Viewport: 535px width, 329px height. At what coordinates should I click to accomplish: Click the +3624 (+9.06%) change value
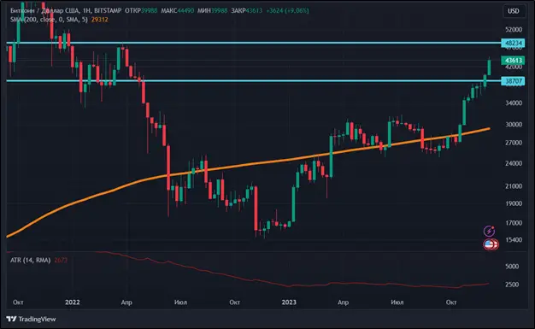[x=287, y=10]
